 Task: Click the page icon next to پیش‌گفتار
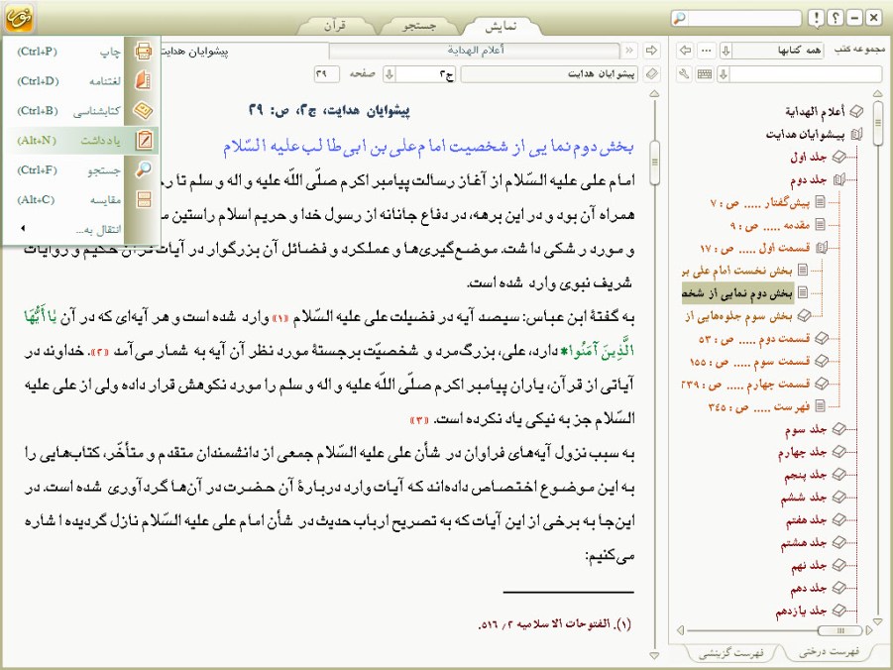[x=820, y=201]
